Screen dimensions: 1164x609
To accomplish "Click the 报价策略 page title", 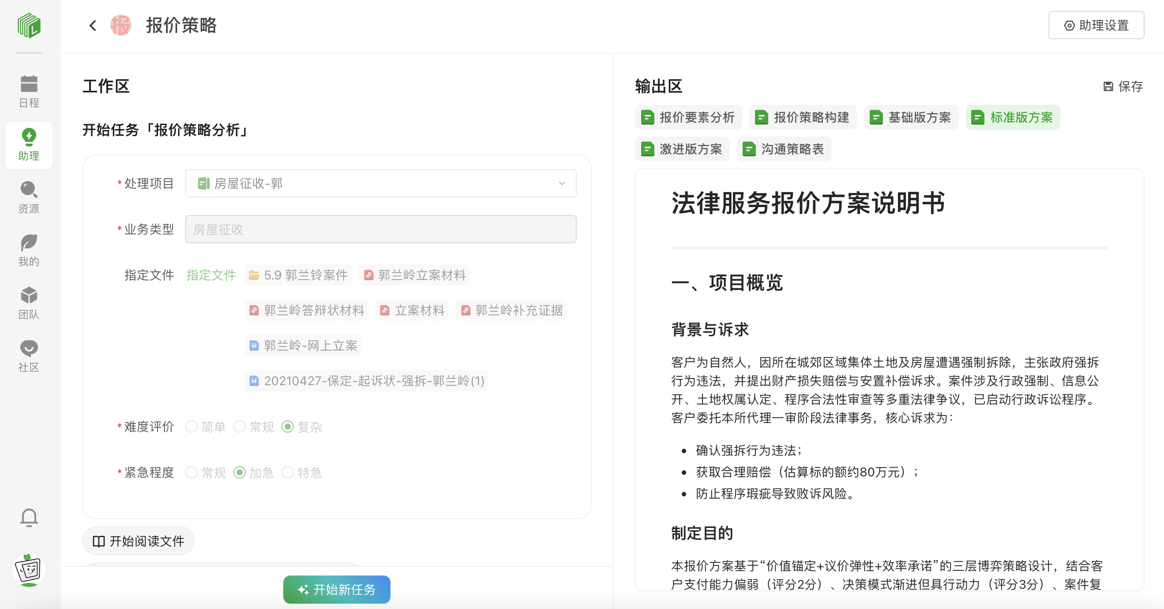I will (x=181, y=25).
